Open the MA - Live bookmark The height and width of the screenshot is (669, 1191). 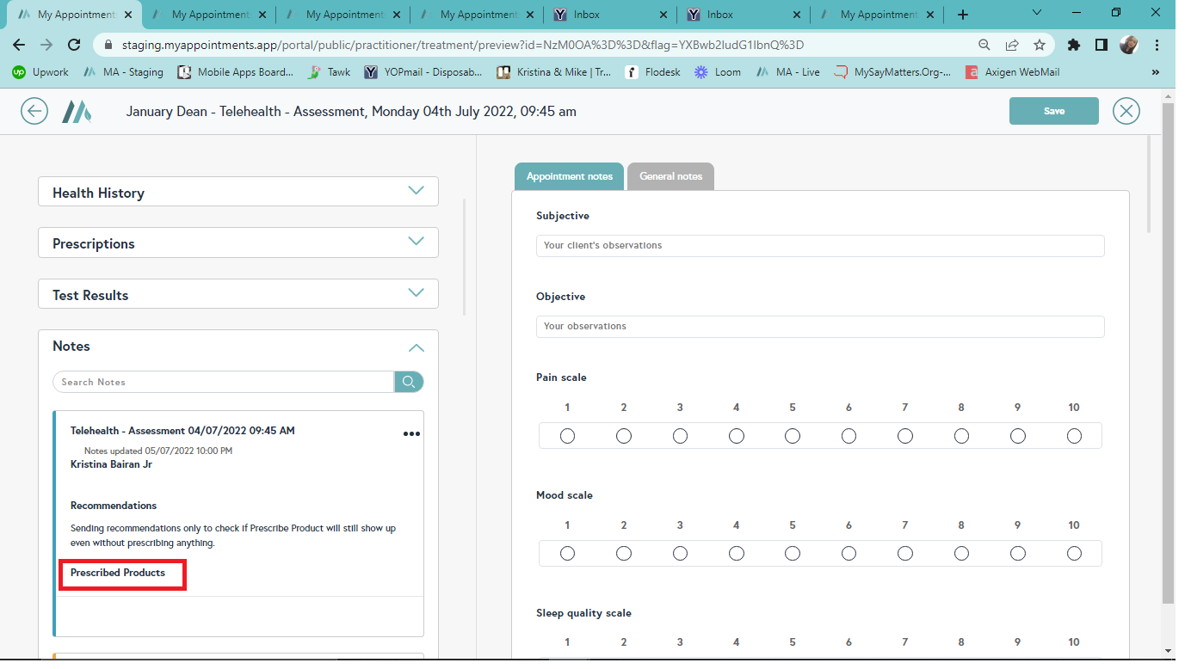[788, 72]
